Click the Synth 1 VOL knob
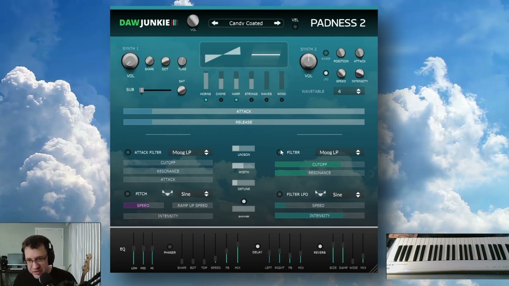This screenshot has height=286, width=509. pyautogui.click(x=130, y=61)
